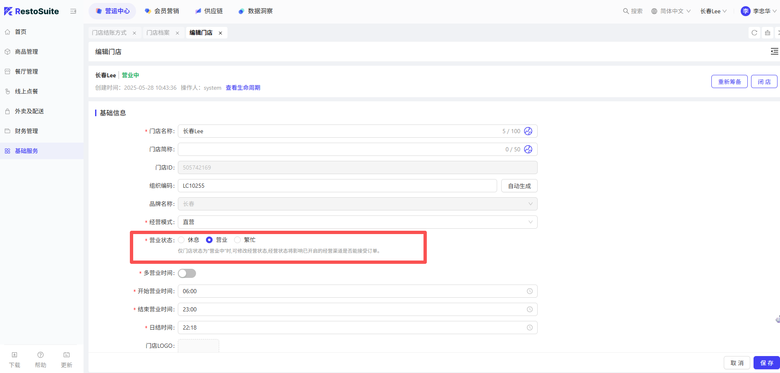Open the 下载 download icon

coord(14,355)
